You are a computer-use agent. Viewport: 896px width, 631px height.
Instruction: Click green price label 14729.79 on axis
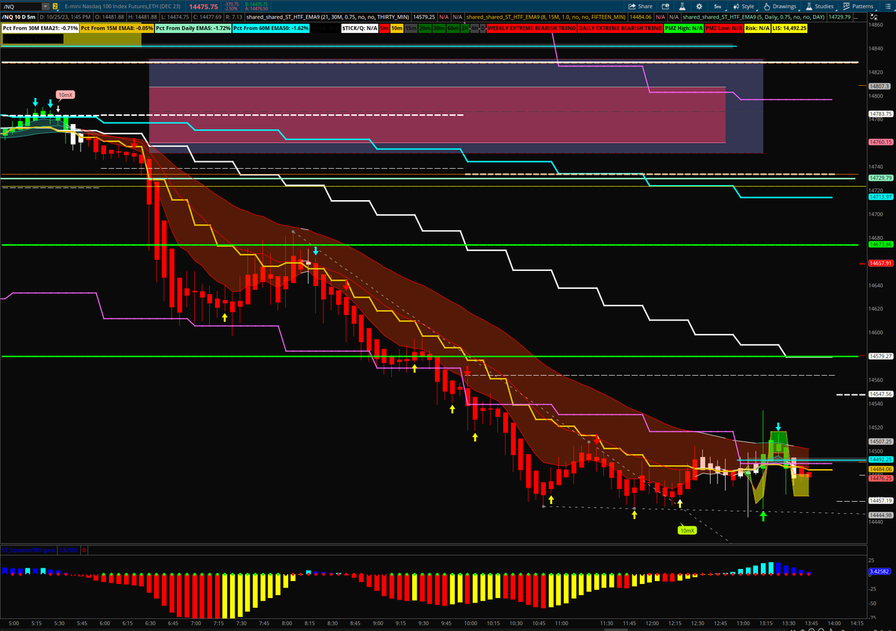tap(881, 178)
